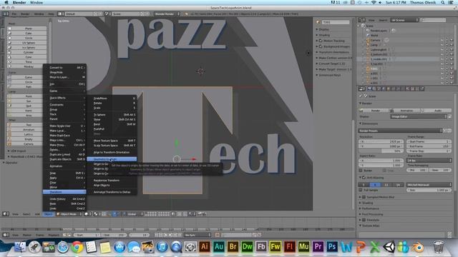Select anti-aliasing samples value 8

coord(375,185)
